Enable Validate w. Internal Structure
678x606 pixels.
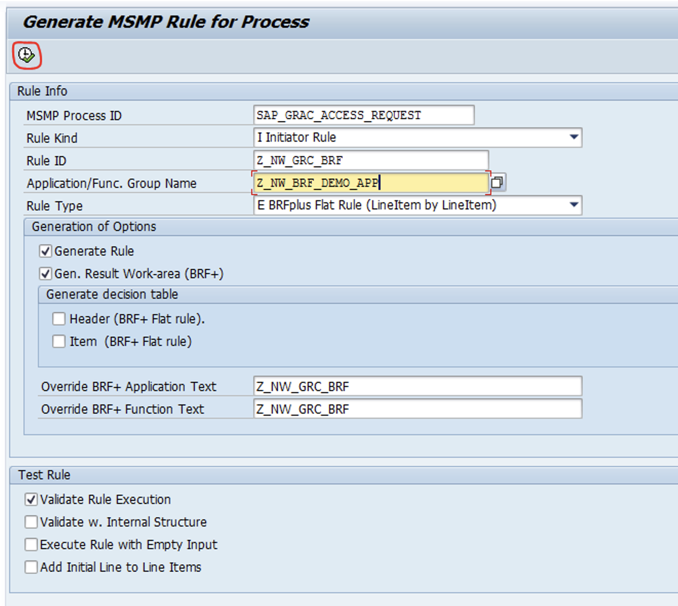point(31,522)
